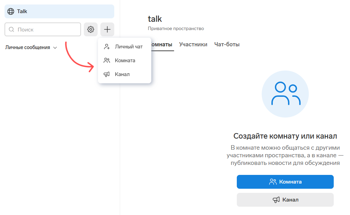Open settings with the gear icon
The image size is (350, 215).
tap(91, 29)
